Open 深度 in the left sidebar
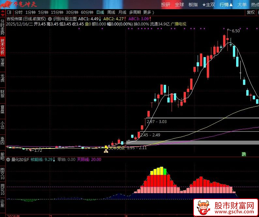The height and width of the screenshot is (217, 259). pos(3,62)
